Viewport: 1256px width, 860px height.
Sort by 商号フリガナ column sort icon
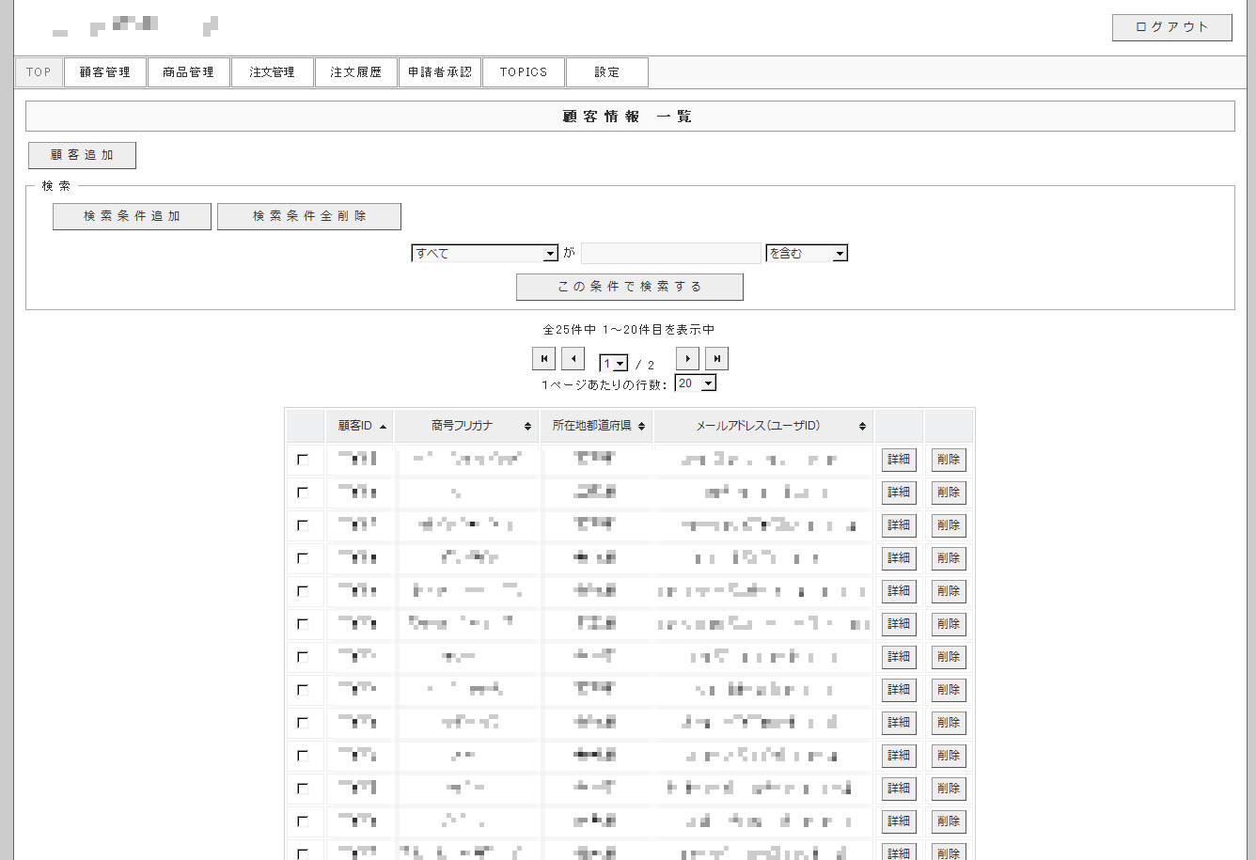(527, 427)
